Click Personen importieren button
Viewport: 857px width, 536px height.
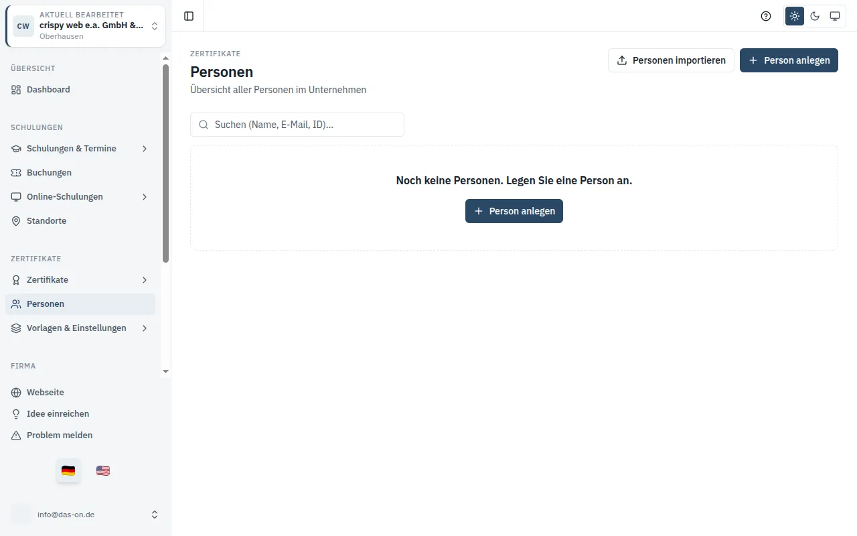(671, 60)
